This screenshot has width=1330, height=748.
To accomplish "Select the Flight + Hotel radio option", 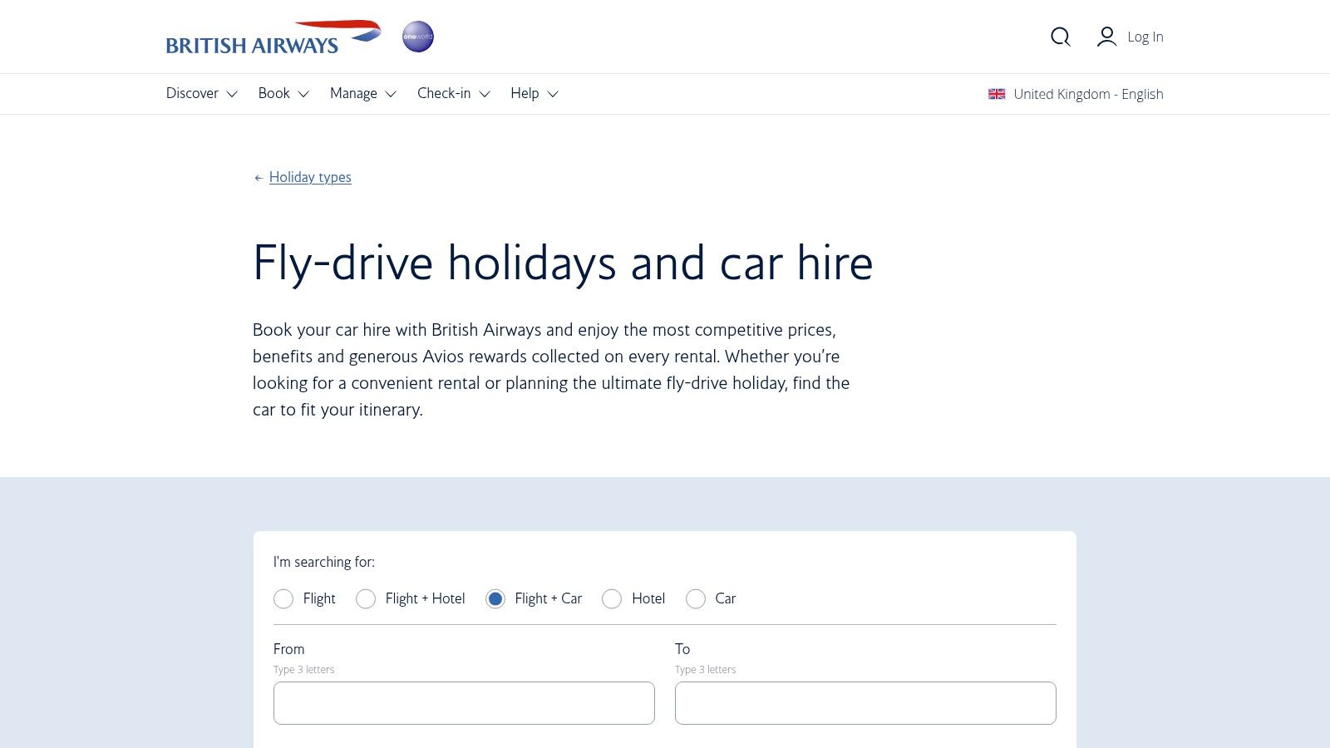I will [x=366, y=598].
